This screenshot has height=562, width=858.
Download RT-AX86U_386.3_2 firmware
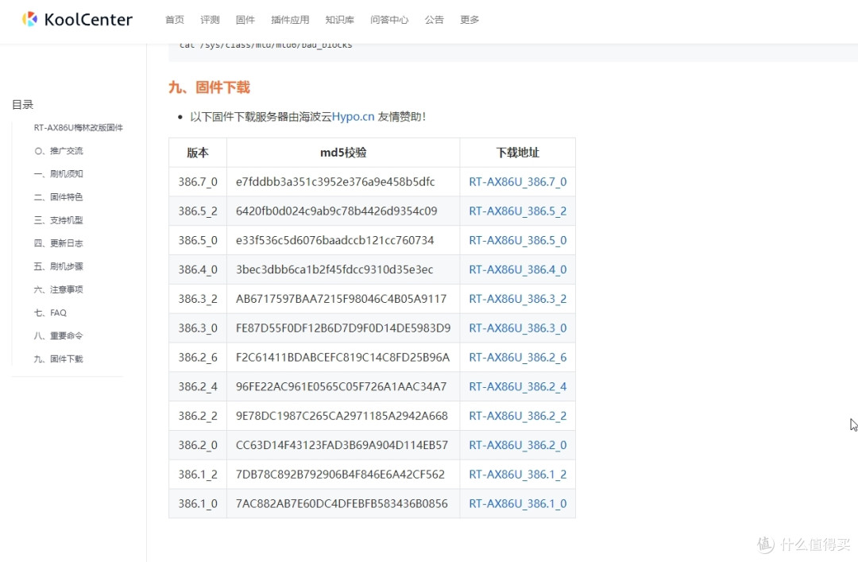518,299
